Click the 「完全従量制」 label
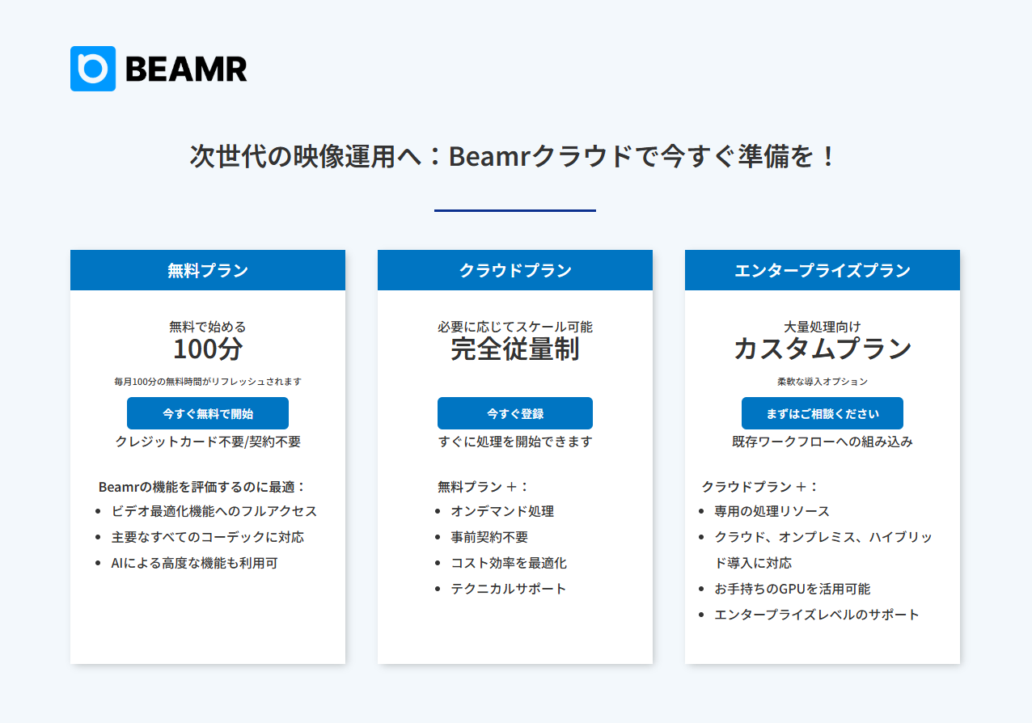 pyautogui.click(x=514, y=351)
